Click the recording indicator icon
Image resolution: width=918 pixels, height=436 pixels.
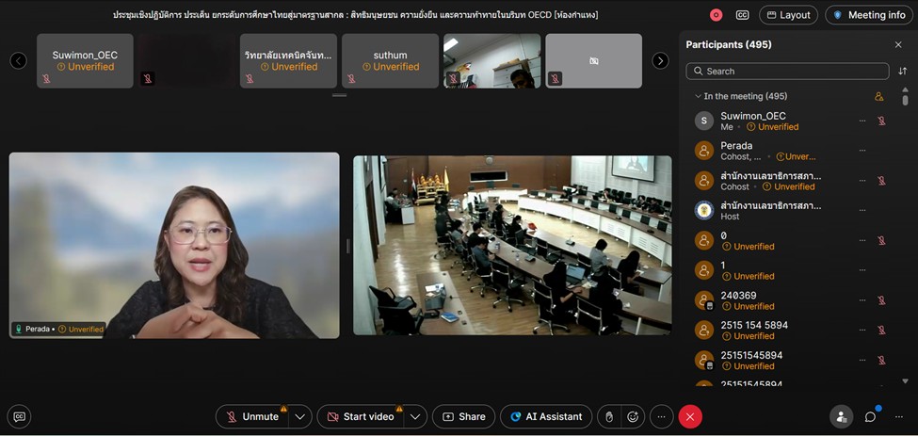(717, 15)
